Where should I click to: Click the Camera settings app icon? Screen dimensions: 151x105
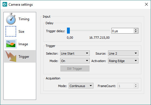(5, 5)
